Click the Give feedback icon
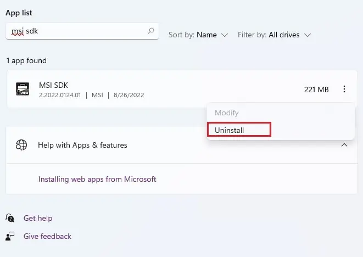The height and width of the screenshot is (257, 363). (x=10, y=236)
